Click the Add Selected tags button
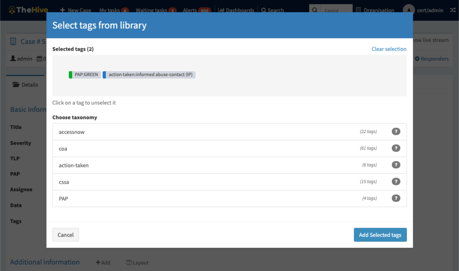The width and height of the screenshot is (459, 271). (x=380, y=235)
